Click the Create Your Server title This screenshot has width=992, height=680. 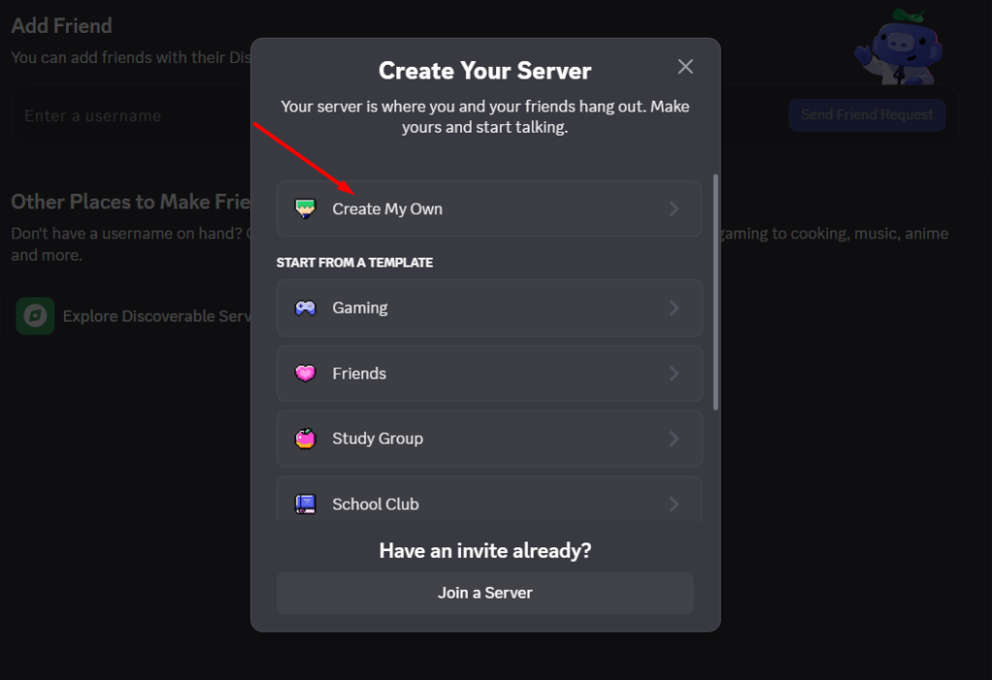[x=484, y=70]
